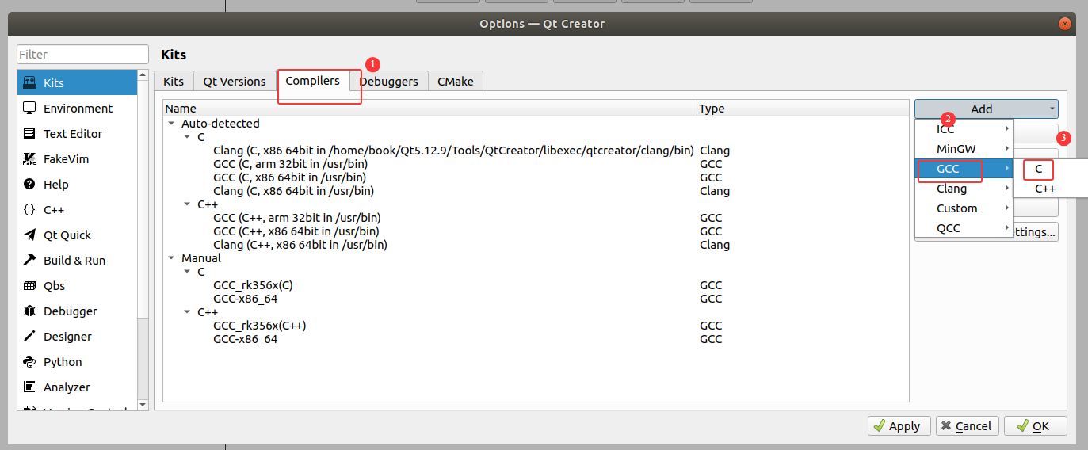Focus the Filter search field
Viewport: 1088px width, 450px height.
point(83,55)
